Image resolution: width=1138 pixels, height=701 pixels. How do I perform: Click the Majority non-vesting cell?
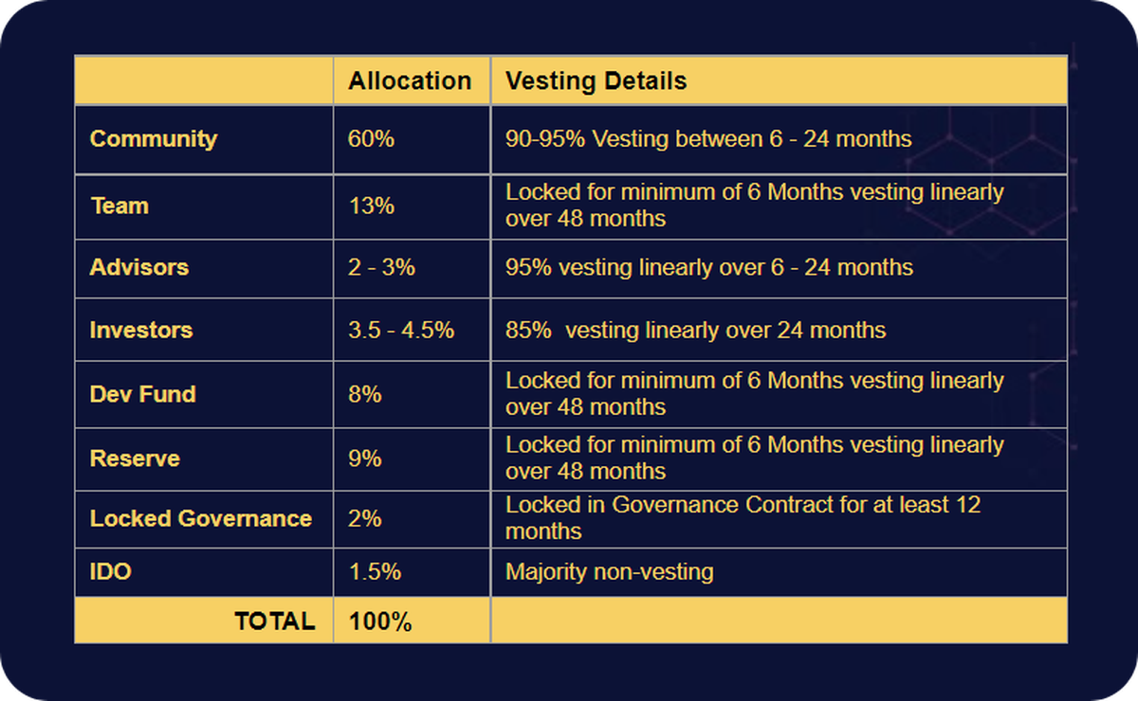pos(610,572)
